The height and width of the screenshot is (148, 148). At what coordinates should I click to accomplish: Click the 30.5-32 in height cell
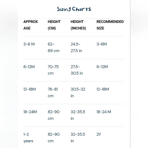[x=78, y=92]
